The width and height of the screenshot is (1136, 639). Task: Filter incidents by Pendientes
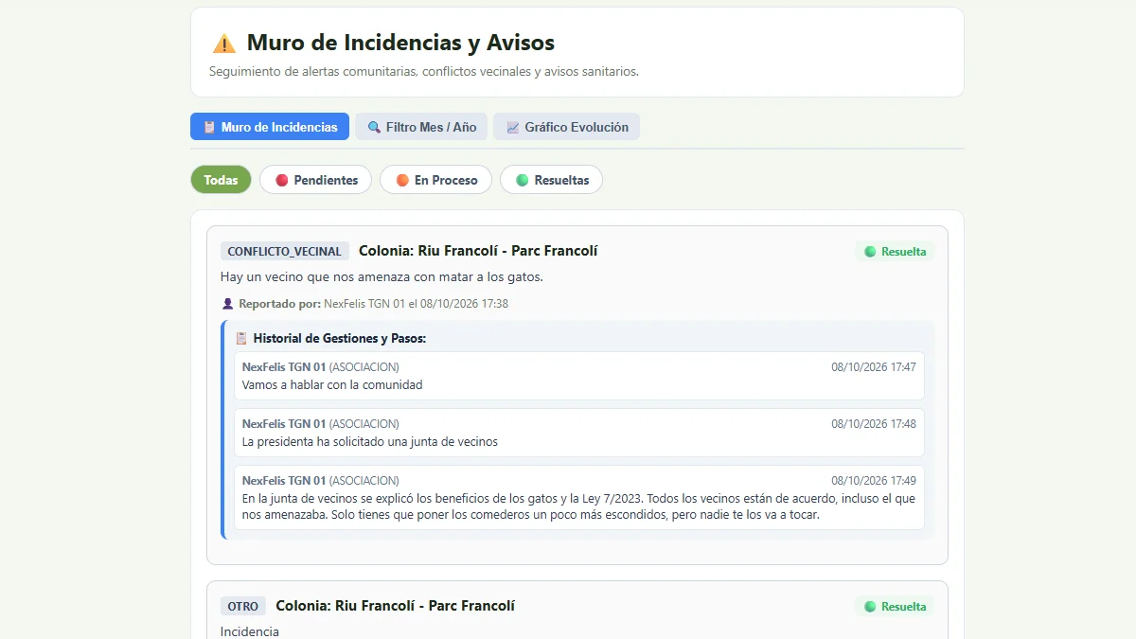pyautogui.click(x=316, y=180)
